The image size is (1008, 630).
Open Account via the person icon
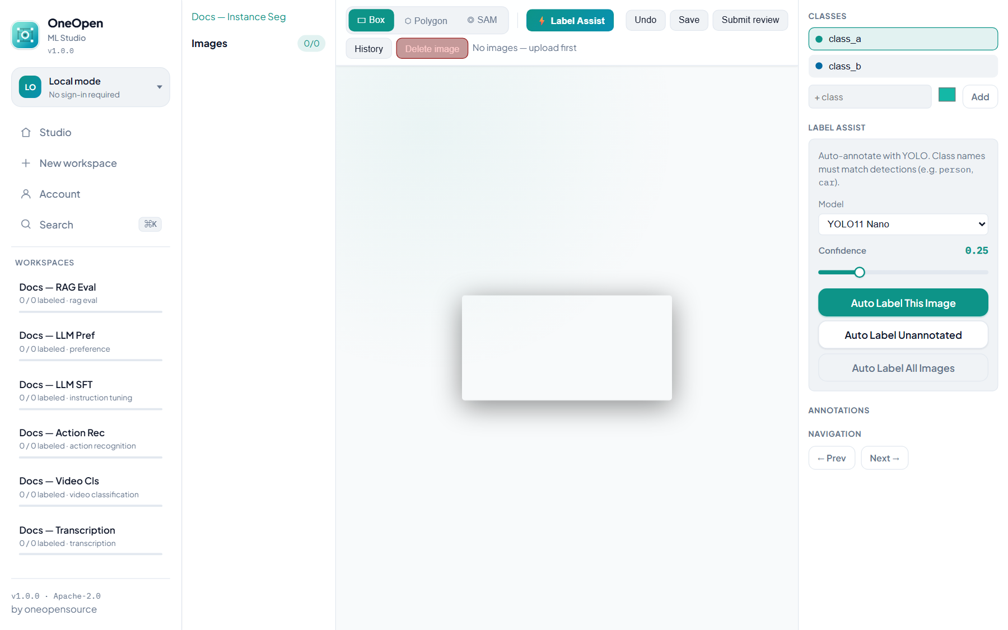(x=26, y=194)
